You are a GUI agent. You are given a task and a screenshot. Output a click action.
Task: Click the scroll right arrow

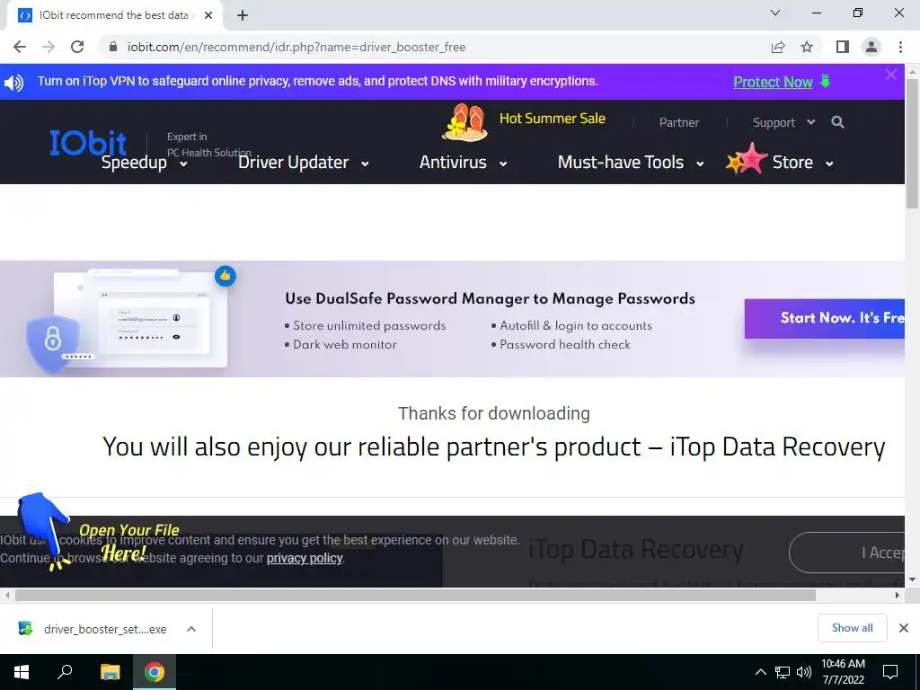coord(898,595)
